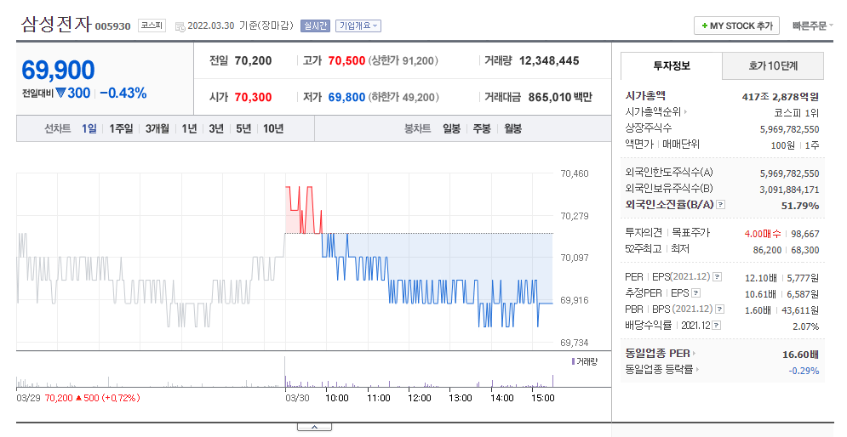Click the 외국인보유주식수(B) value 3,091,884,171
The width and height of the screenshot is (847, 437).
(790, 190)
